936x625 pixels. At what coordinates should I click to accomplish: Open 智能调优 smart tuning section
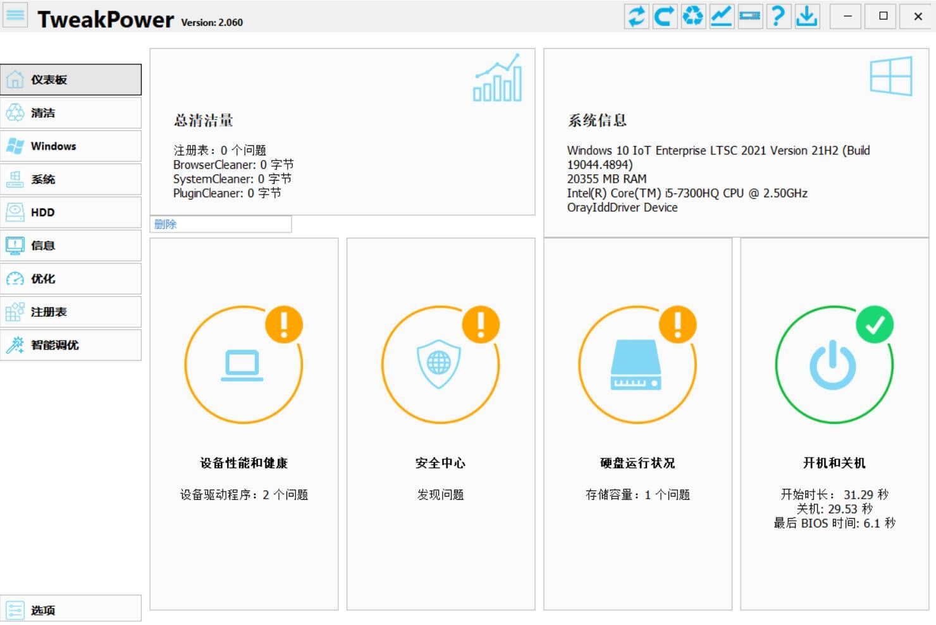71,345
